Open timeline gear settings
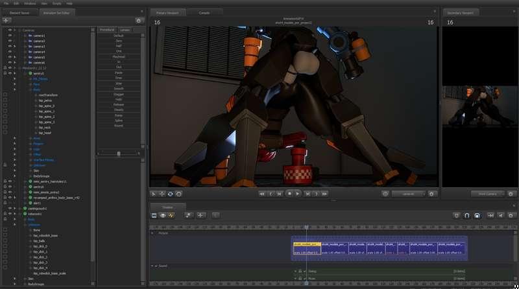The width and height of the screenshot is (519, 289). coord(511,216)
